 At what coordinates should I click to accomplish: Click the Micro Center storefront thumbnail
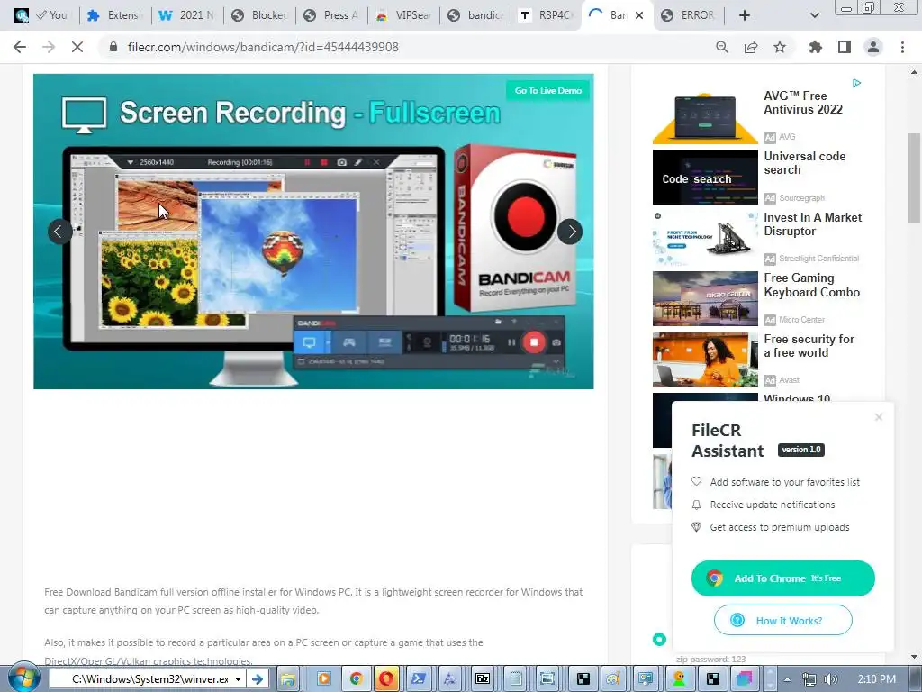705,298
